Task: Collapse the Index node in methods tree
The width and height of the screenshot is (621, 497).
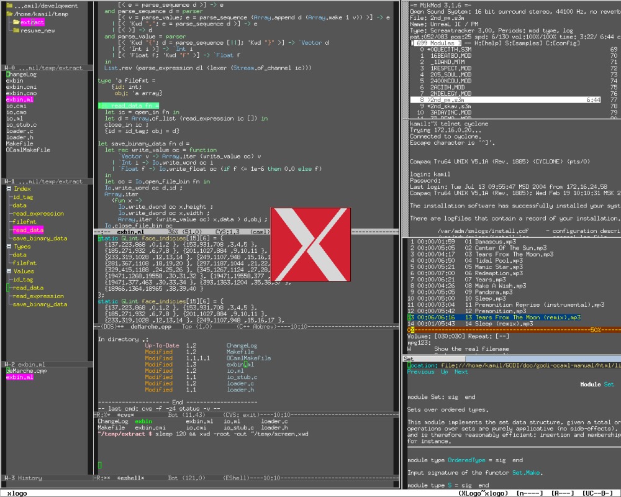Action: (x=9, y=189)
